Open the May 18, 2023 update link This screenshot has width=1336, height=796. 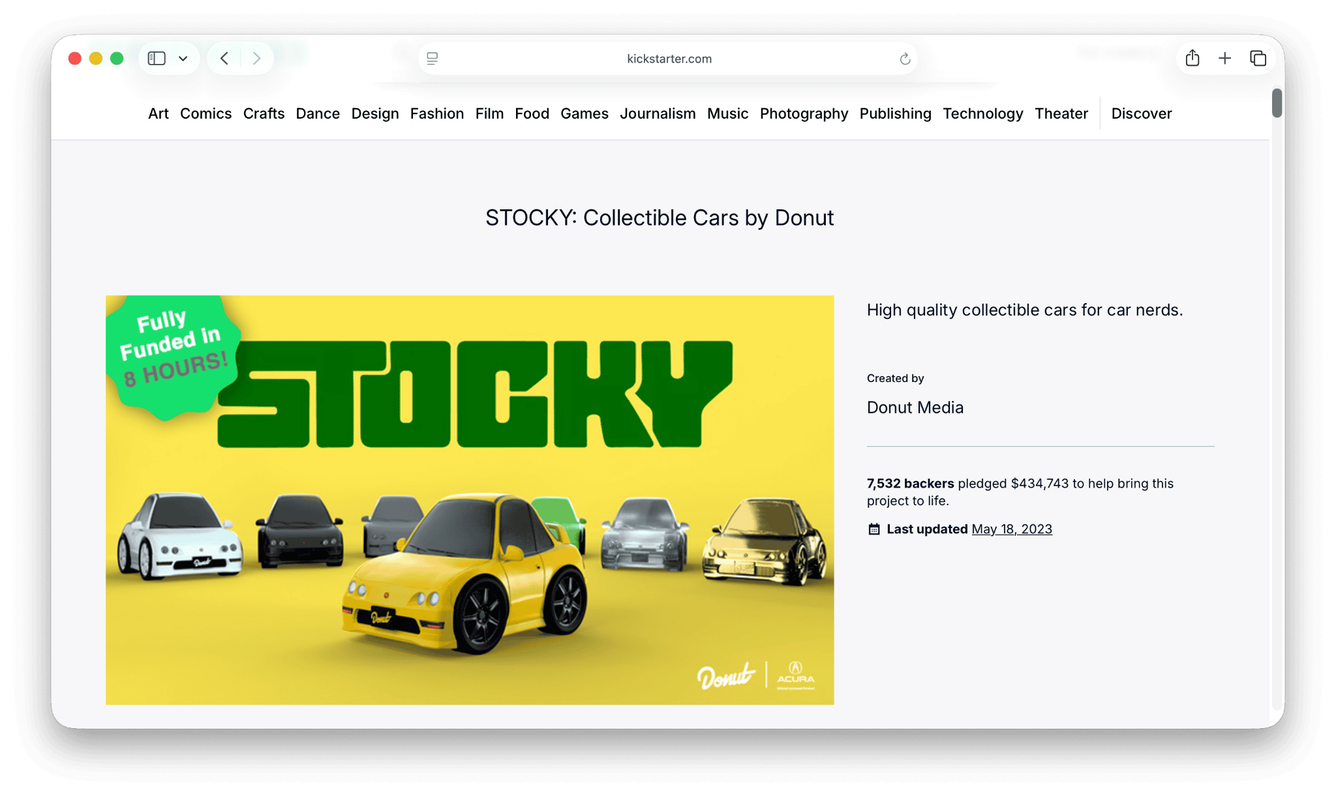pyautogui.click(x=1012, y=529)
